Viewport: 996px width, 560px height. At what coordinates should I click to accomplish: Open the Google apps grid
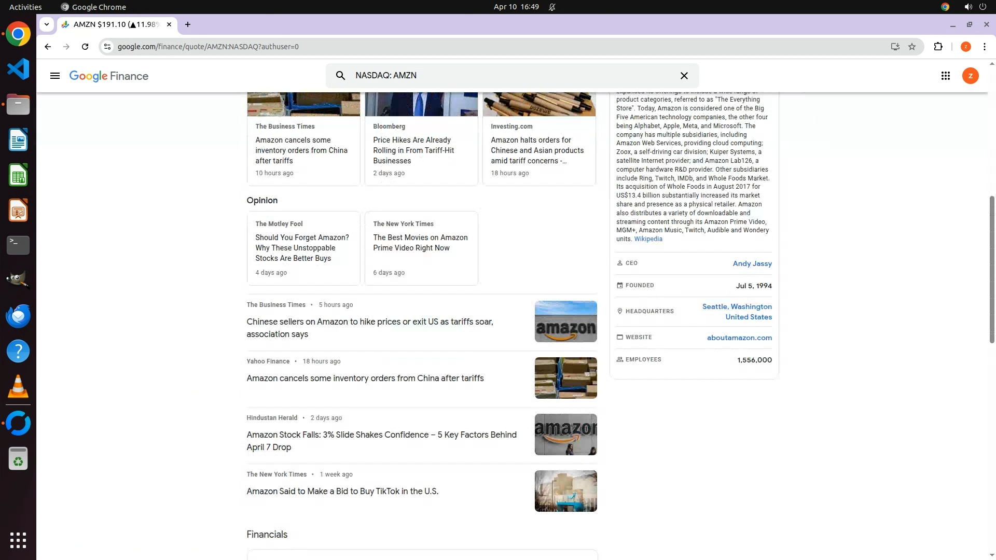pyautogui.click(x=945, y=76)
